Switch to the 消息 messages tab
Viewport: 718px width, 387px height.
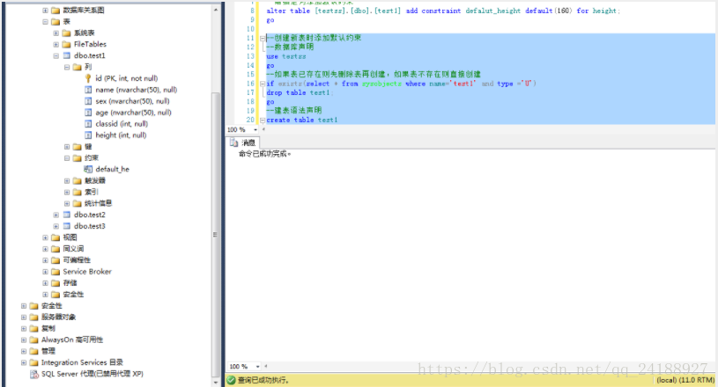tap(243, 143)
